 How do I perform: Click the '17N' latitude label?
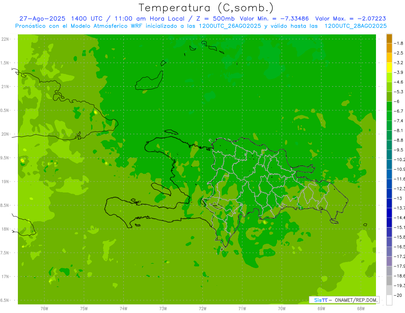click(x=5, y=277)
